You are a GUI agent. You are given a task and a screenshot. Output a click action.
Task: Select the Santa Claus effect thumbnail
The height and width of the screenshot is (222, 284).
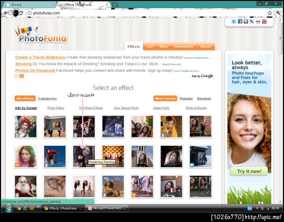point(26,186)
